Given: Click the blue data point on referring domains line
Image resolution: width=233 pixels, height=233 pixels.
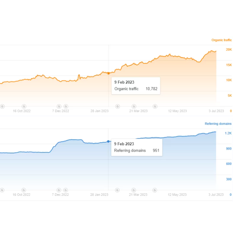Looking at the screenshot, I should click(108, 142).
